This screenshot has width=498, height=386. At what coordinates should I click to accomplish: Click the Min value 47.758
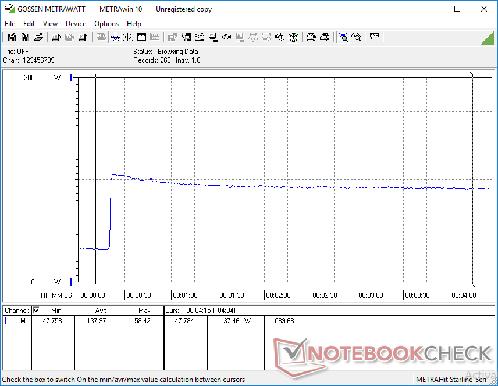52,321
